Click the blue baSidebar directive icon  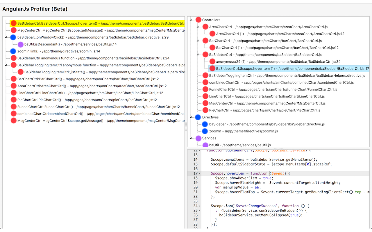point(205,124)
